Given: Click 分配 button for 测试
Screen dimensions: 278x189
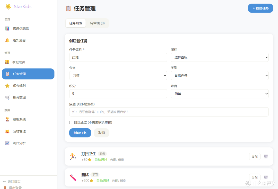Looking at the screenshot, I should click(x=255, y=177).
